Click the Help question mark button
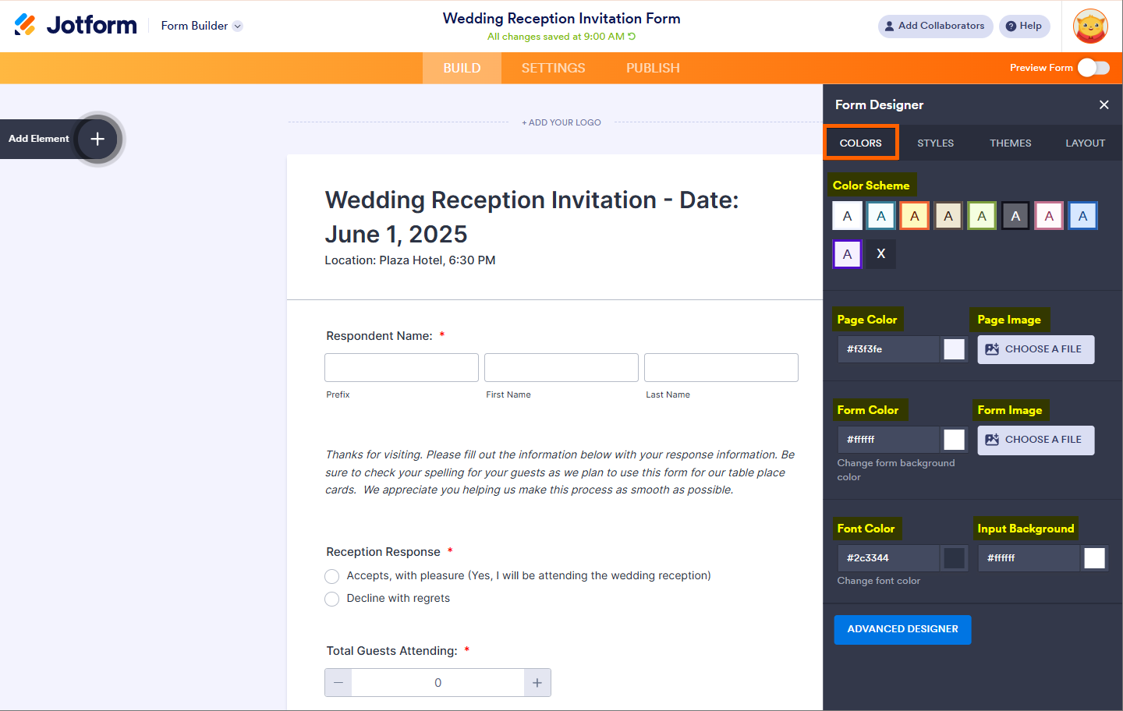 [x=1024, y=26]
